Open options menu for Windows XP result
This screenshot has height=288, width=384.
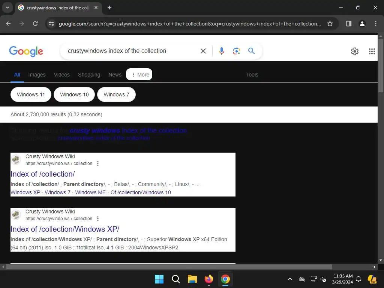click(98, 219)
